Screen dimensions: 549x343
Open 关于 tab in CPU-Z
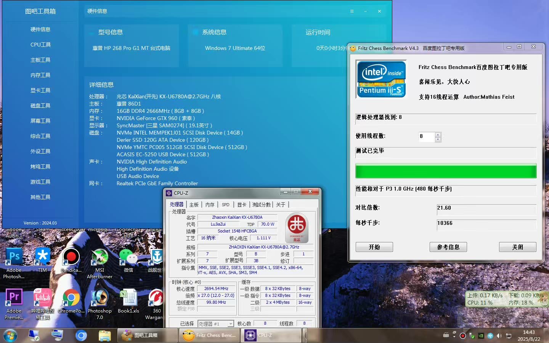pyautogui.click(x=281, y=205)
